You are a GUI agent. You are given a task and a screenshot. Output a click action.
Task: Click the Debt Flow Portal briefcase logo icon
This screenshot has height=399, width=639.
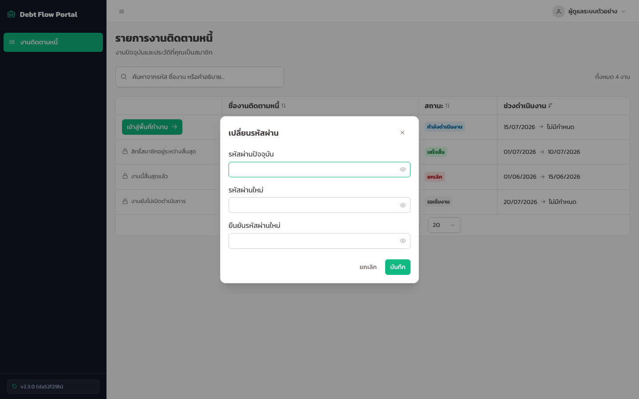[11, 14]
